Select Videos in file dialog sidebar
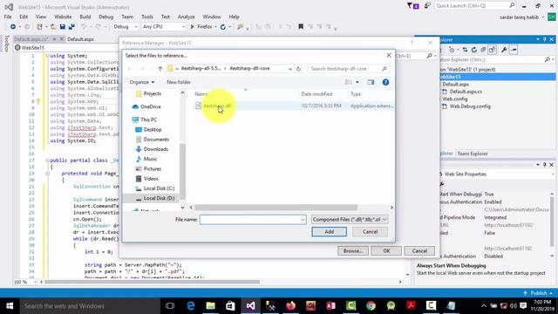 151,178
